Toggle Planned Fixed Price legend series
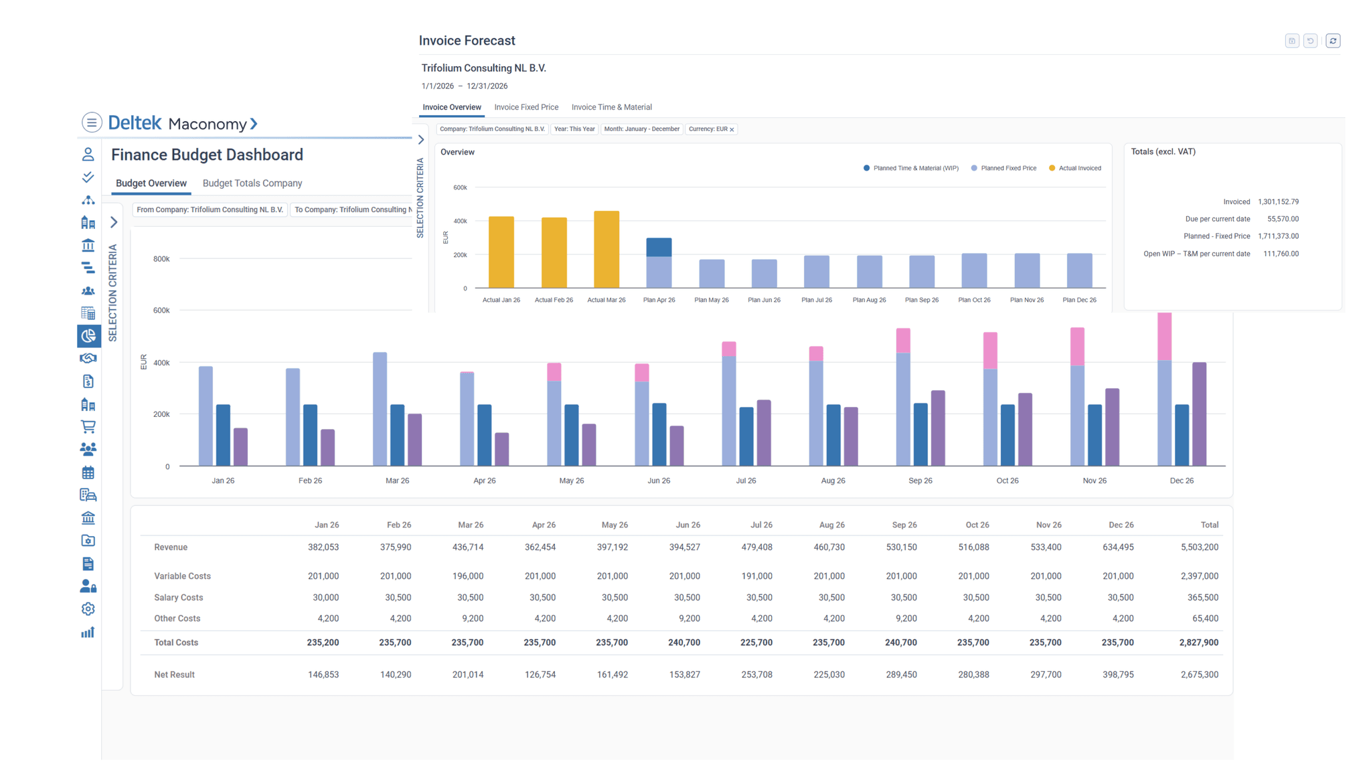 tap(1003, 168)
